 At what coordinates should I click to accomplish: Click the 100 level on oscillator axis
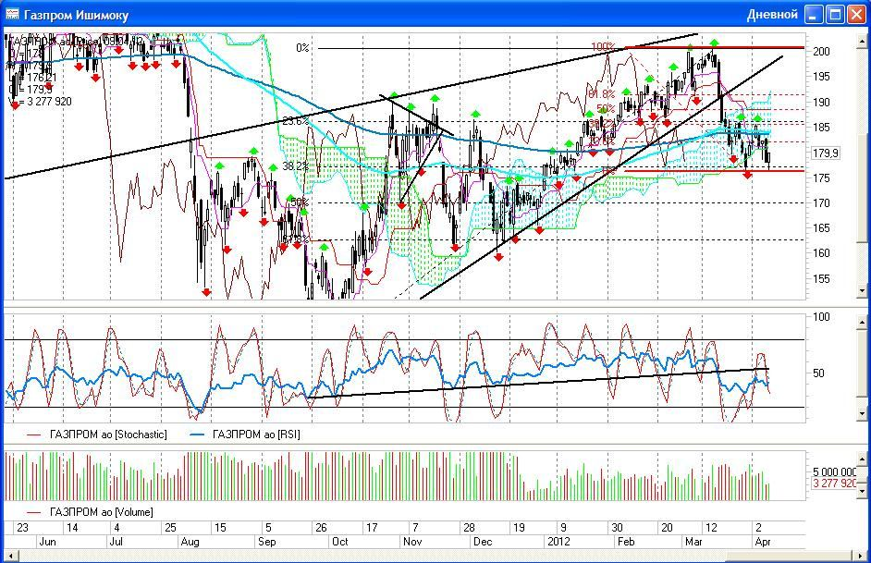point(822,317)
